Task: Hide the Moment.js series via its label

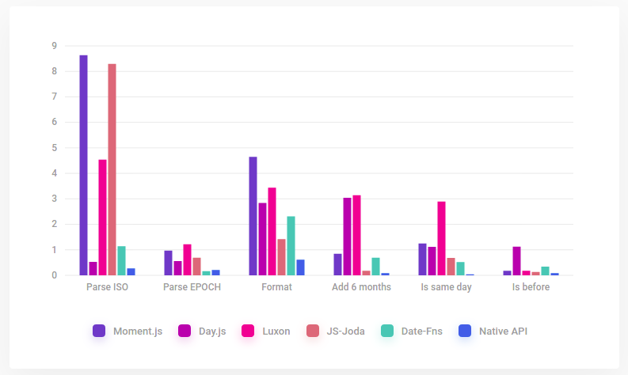Action: click(138, 331)
